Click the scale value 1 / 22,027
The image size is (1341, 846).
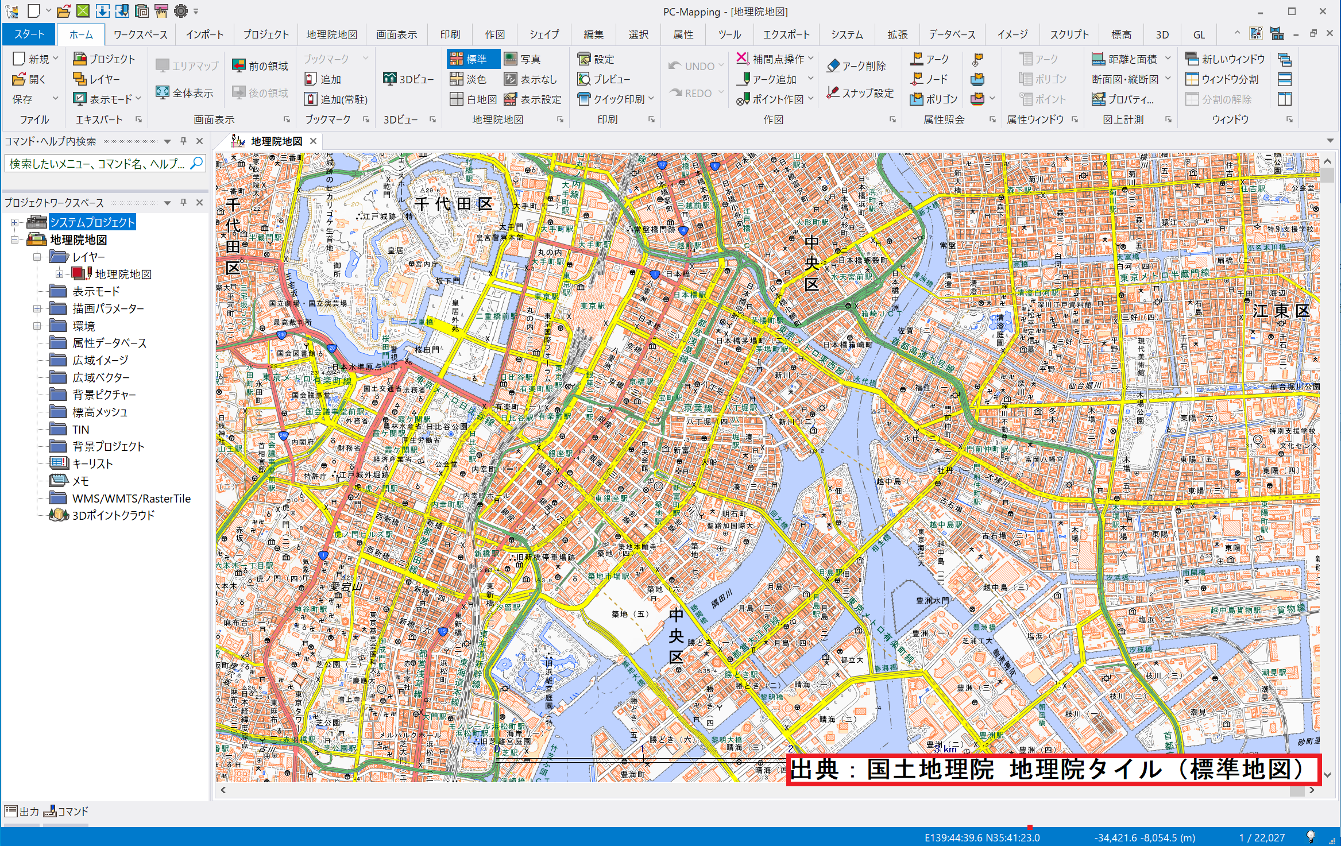click(1262, 837)
